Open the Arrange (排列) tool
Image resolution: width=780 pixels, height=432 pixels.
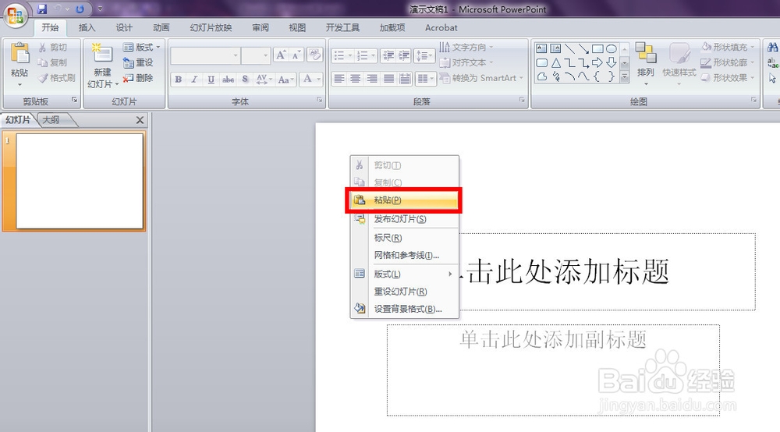click(646, 62)
